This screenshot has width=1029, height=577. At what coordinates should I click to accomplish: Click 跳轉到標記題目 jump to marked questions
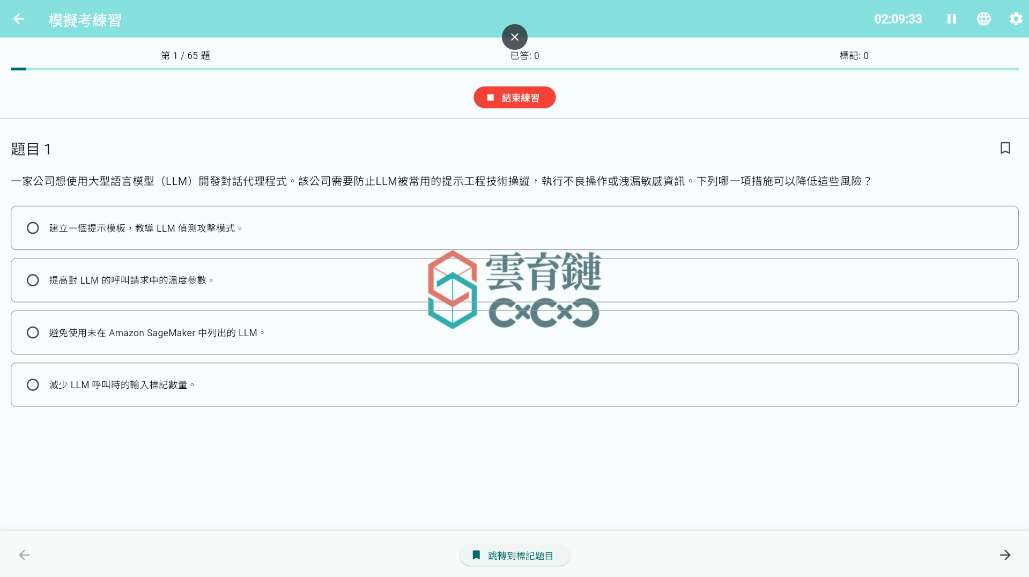tap(514, 555)
